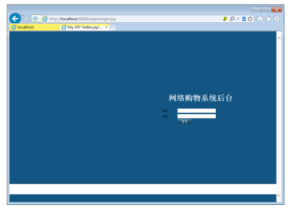Go to the home page icon
Image resolution: width=288 pixels, height=209 pixels.
260,19
